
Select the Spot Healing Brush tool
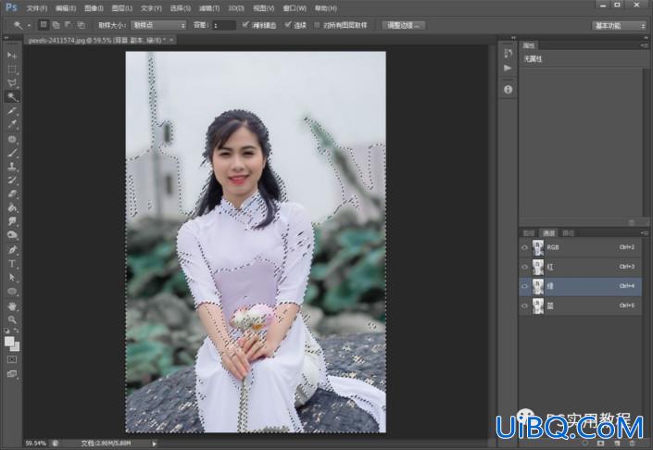coord(12,139)
